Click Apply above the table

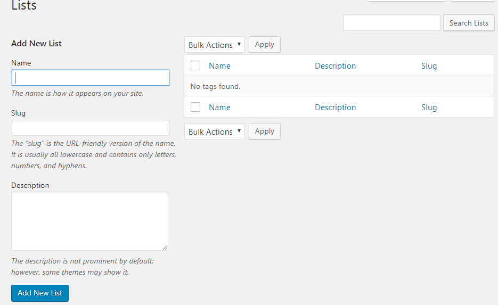(x=264, y=45)
